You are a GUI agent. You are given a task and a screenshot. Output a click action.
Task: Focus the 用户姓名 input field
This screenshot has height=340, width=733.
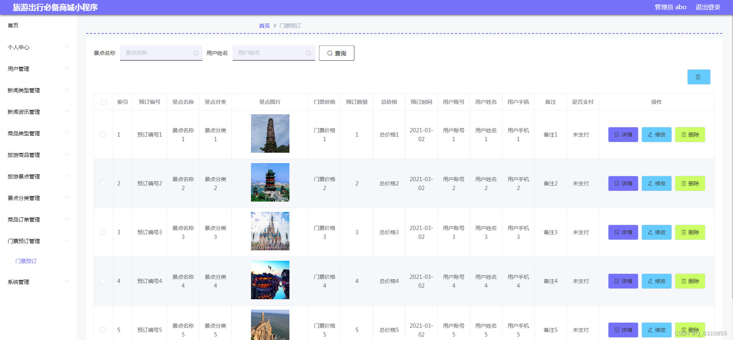tap(274, 53)
